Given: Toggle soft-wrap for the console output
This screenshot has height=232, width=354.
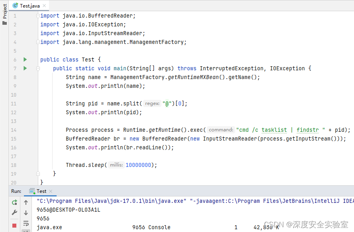Looking at the screenshot, I should [x=26, y=224].
